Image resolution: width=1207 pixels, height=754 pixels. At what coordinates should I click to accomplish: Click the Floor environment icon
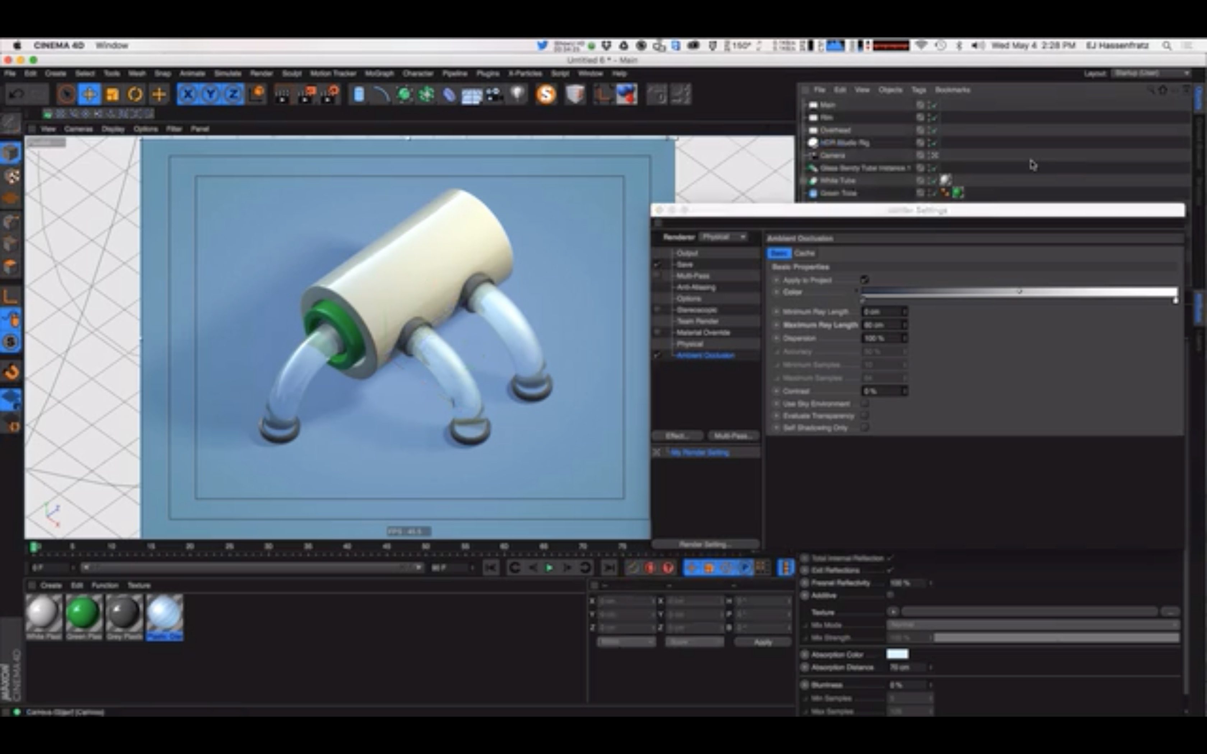[x=471, y=95]
